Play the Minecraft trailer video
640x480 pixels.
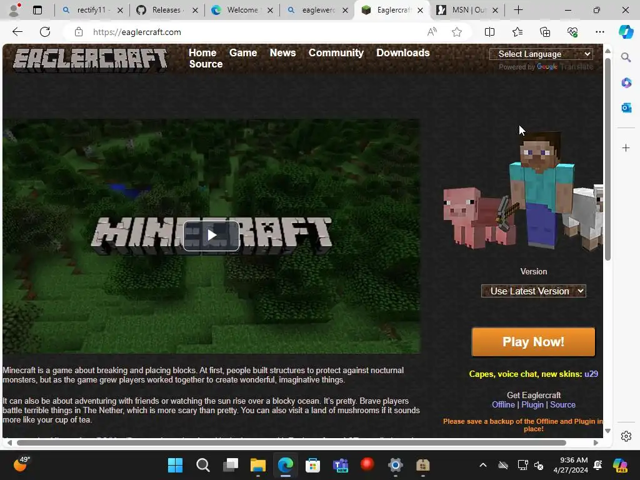pos(211,236)
